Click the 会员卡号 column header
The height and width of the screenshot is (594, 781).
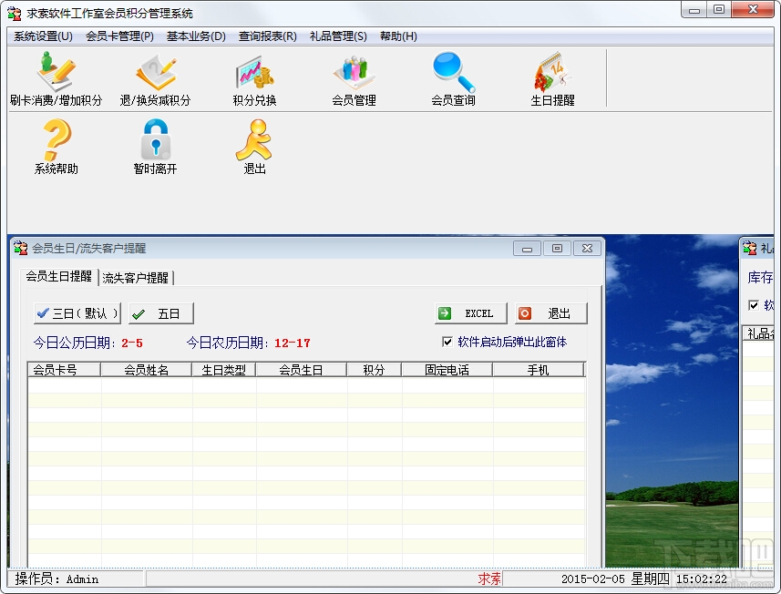(63, 368)
